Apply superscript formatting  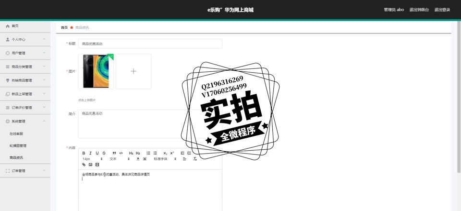click(x=172, y=153)
